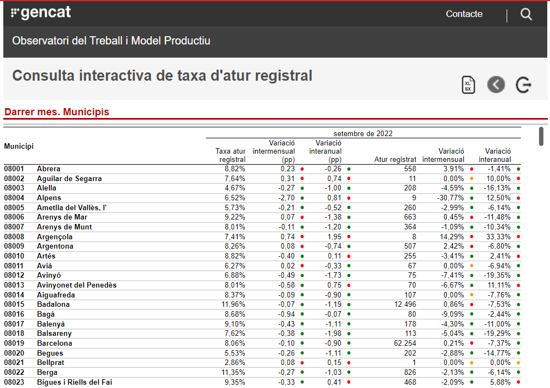Open the Contacte link
This screenshot has width=550, height=388.
pos(464,14)
